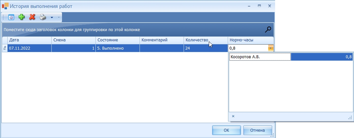Viewport: 354px width, 138px height.
Task: Click the 0,8 value cell in popup
Action: click(322, 57)
